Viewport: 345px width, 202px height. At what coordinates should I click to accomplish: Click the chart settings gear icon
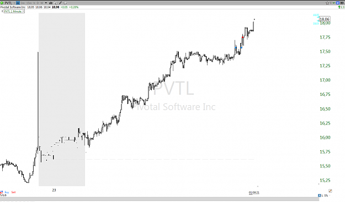click(65, 3)
